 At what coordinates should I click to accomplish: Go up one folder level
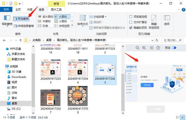(x=20, y=40)
